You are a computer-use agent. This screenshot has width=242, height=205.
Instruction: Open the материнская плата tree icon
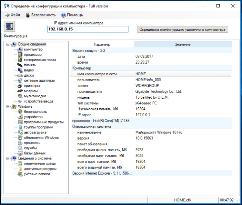click(20, 60)
